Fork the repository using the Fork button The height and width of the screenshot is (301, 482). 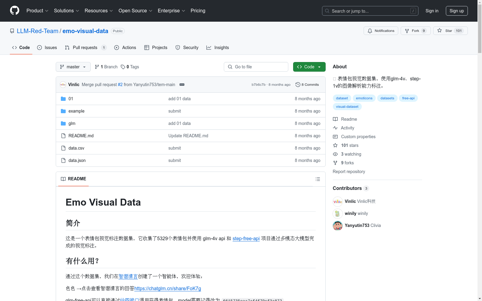[x=415, y=31]
